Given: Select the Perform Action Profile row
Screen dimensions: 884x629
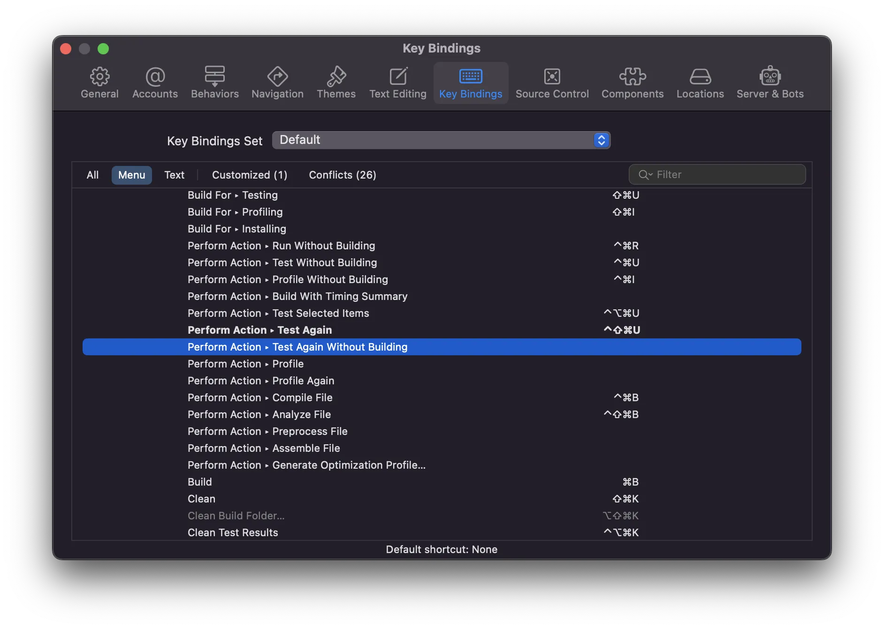Looking at the screenshot, I should coord(442,364).
